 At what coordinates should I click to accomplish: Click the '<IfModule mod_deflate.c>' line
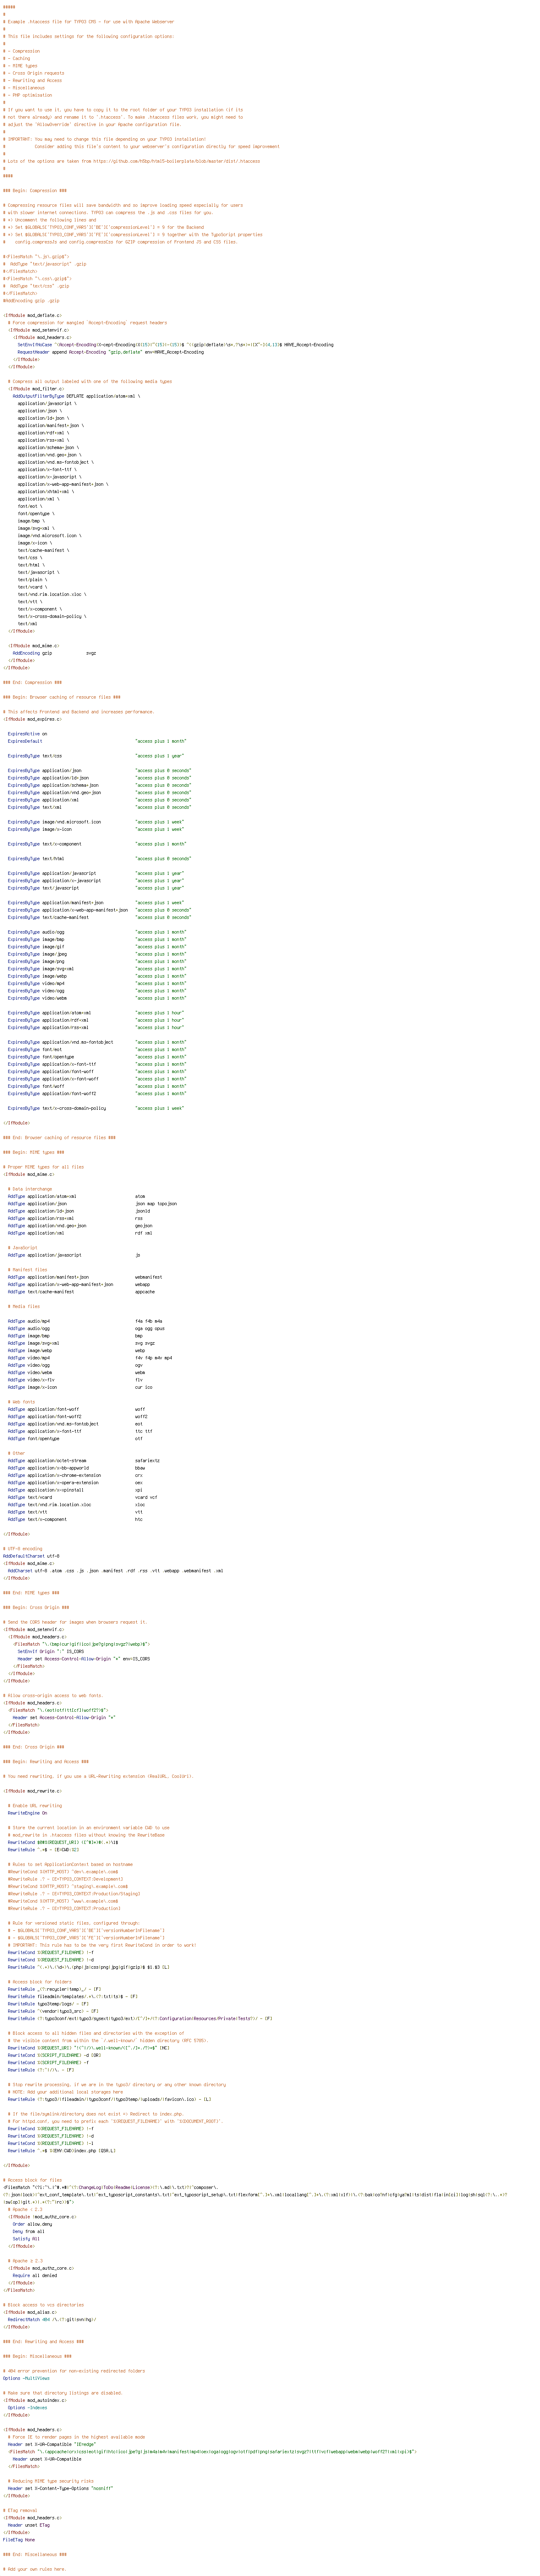click(x=32, y=315)
